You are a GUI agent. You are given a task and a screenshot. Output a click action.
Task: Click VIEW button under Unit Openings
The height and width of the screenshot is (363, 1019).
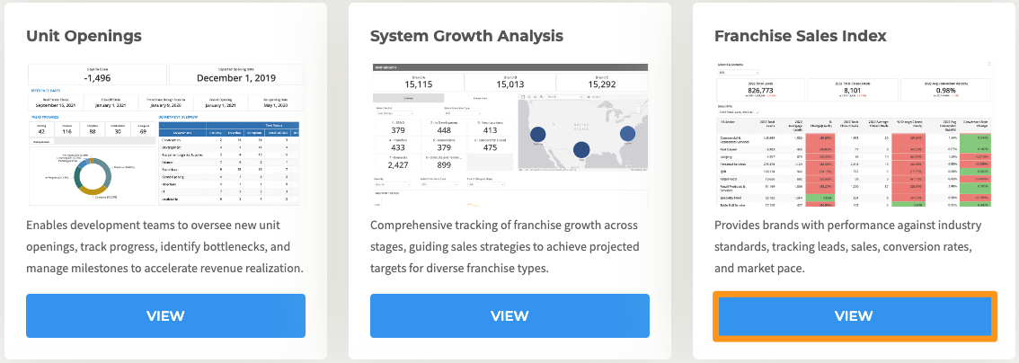click(166, 315)
